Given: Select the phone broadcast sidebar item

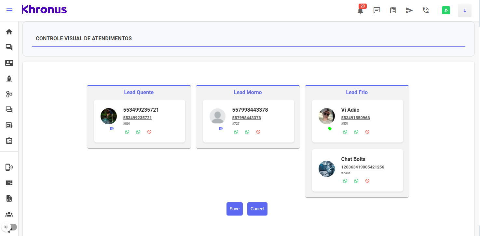Looking at the screenshot, I should [9, 167].
